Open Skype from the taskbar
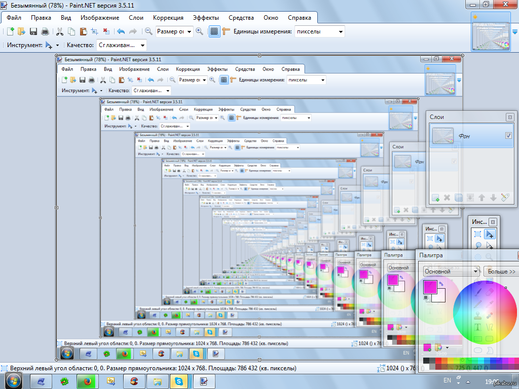Screen dimensions: 519x389 179,382
